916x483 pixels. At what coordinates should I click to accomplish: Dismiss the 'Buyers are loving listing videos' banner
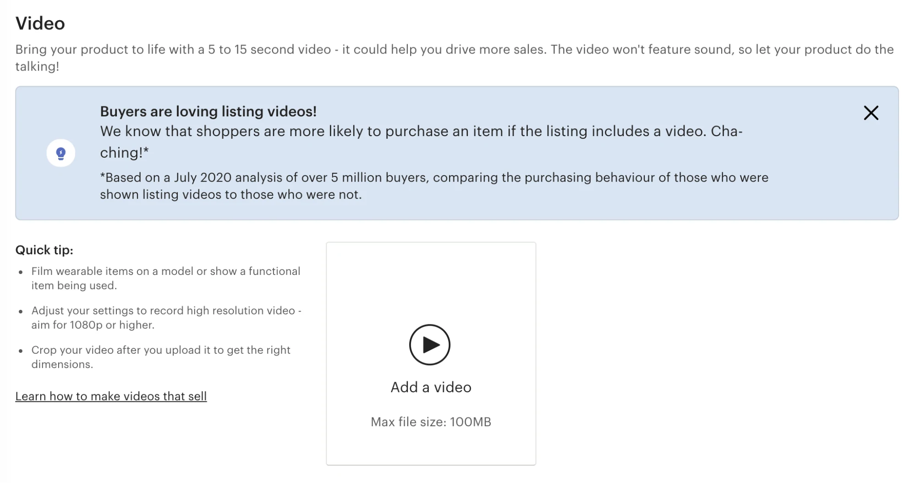(871, 113)
